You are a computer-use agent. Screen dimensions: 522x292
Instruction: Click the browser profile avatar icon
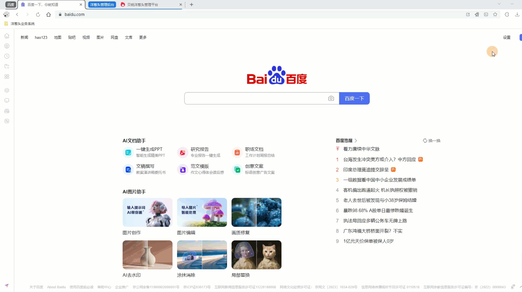6,14
